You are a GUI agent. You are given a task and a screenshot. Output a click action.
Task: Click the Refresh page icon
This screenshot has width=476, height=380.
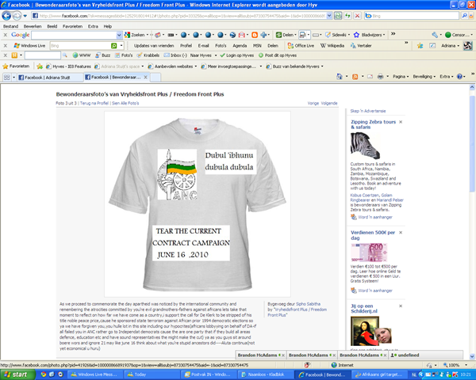pos(347,16)
